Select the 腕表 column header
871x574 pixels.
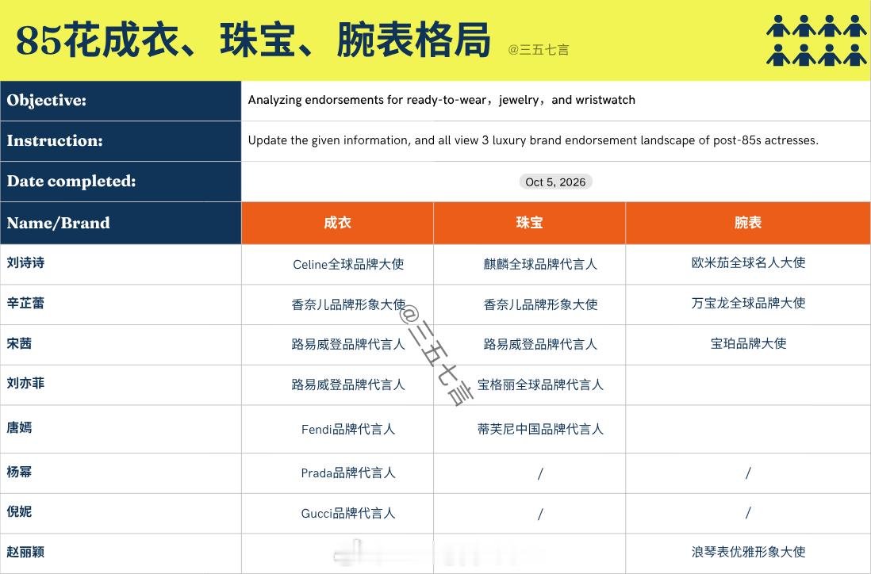pos(748,223)
